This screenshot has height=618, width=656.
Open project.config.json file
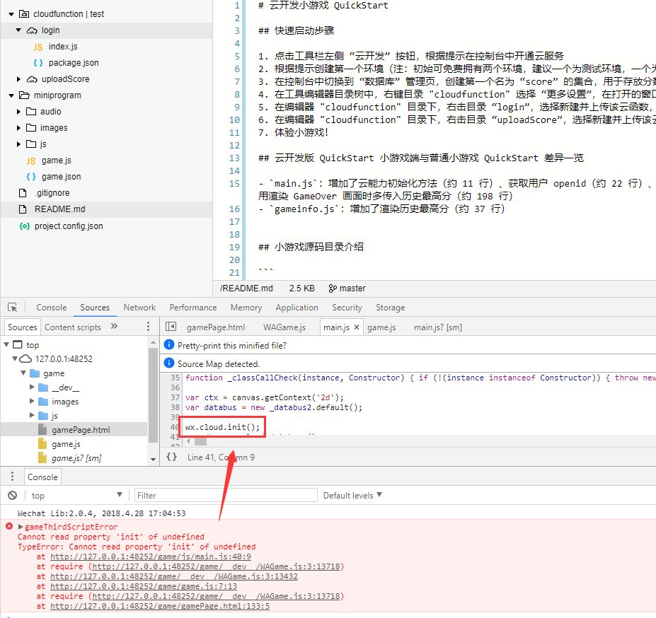click(x=69, y=226)
